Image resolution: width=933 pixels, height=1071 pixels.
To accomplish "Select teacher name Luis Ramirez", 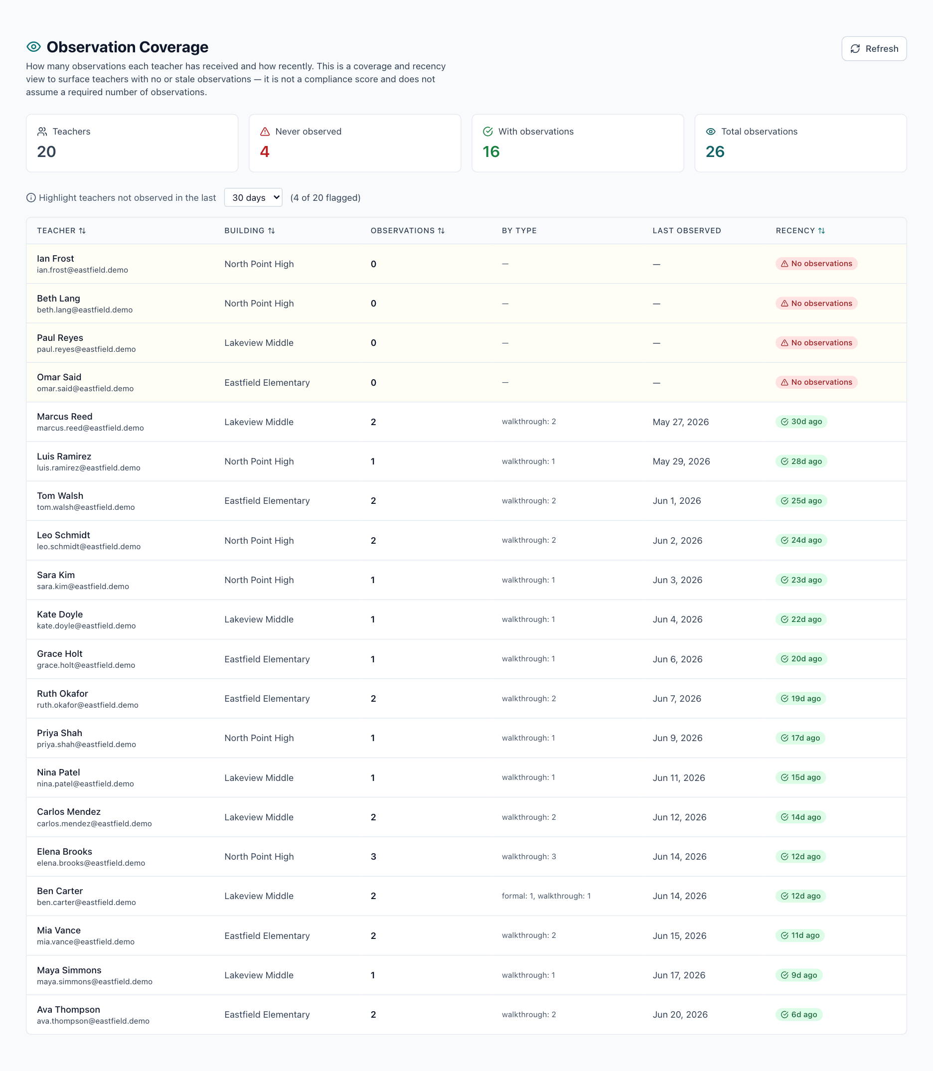I will (x=64, y=456).
